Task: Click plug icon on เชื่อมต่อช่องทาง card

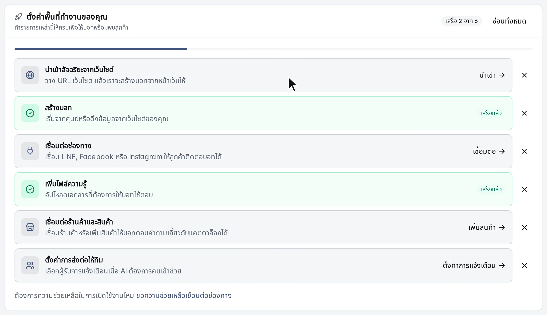Action: pos(30,151)
